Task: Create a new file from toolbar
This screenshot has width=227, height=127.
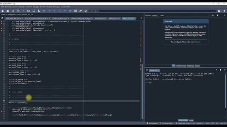Action: [x=2, y=11]
